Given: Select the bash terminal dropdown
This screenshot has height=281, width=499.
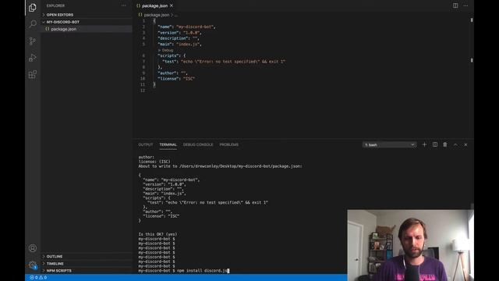Looking at the screenshot, I should pyautogui.click(x=390, y=144).
